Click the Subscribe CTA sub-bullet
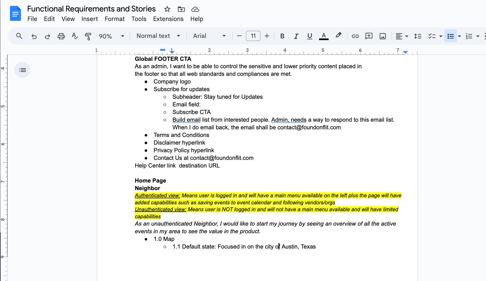This screenshot has height=281, width=486. pos(191,112)
